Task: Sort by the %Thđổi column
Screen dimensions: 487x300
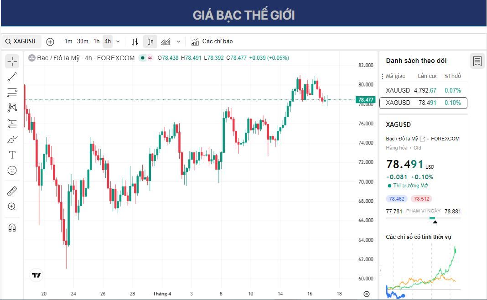Action: point(452,76)
